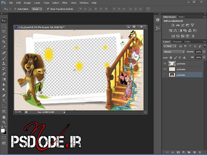Add layer style via fx icon

(x=173, y=152)
